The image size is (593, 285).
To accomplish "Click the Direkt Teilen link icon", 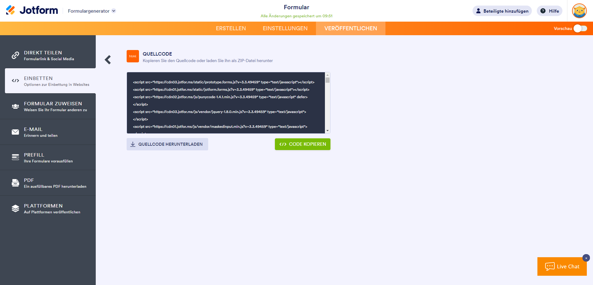I will [x=15, y=55].
